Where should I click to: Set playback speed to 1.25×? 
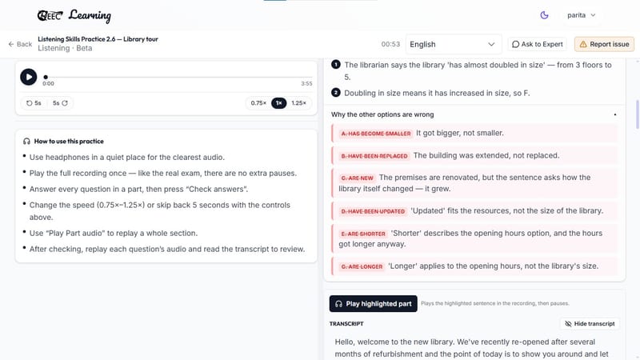pos(298,103)
